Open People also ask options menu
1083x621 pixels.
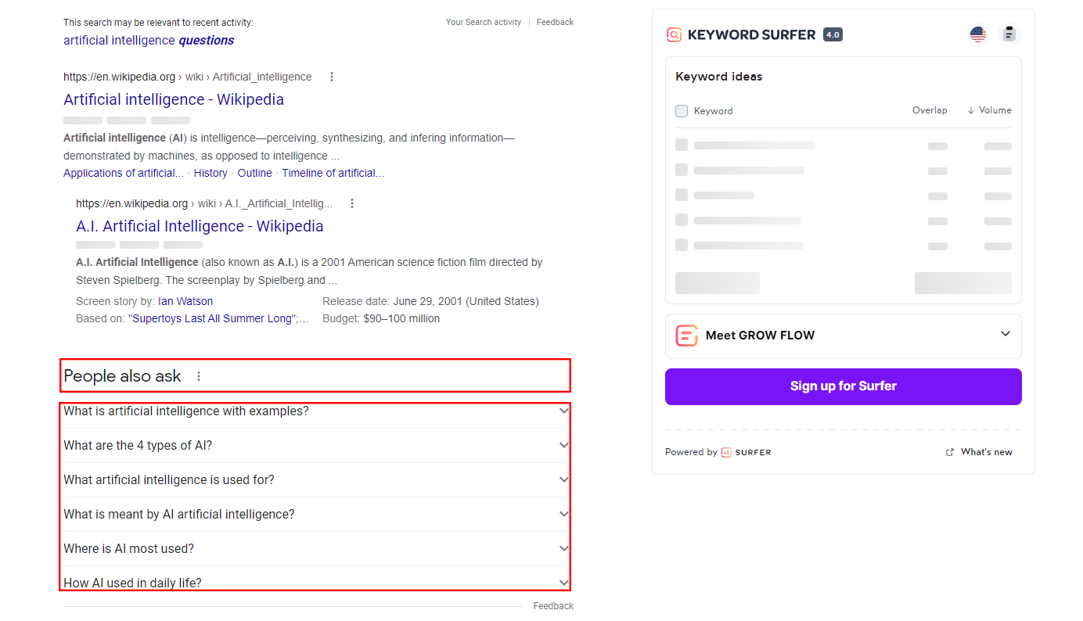coord(199,376)
